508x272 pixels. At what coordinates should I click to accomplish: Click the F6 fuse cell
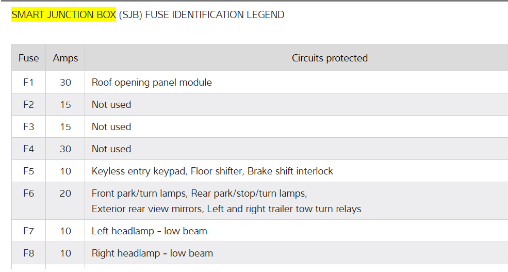click(28, 194)
